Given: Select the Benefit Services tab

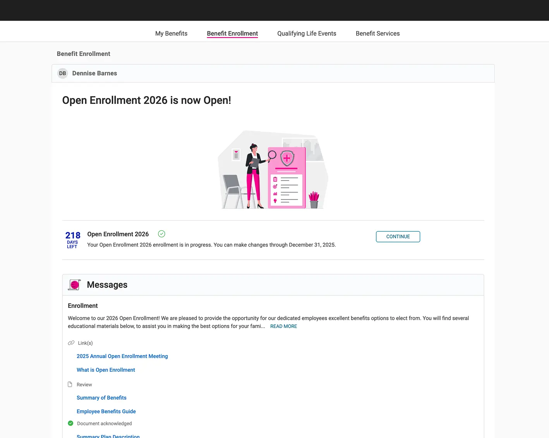Looking at the screenshot, I should point(377,33).
